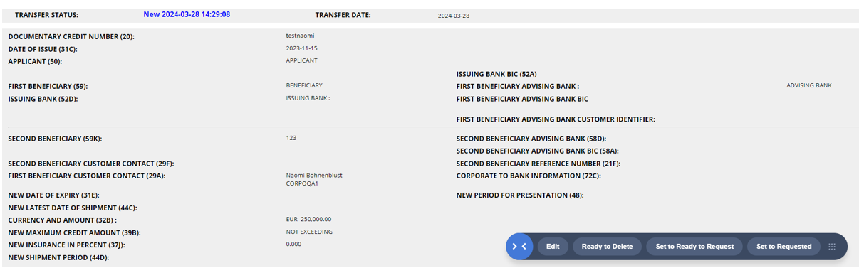Click the NOT EXCEEDING credit amount value
The image size is (864, 268).
click(x=309, y=232)
